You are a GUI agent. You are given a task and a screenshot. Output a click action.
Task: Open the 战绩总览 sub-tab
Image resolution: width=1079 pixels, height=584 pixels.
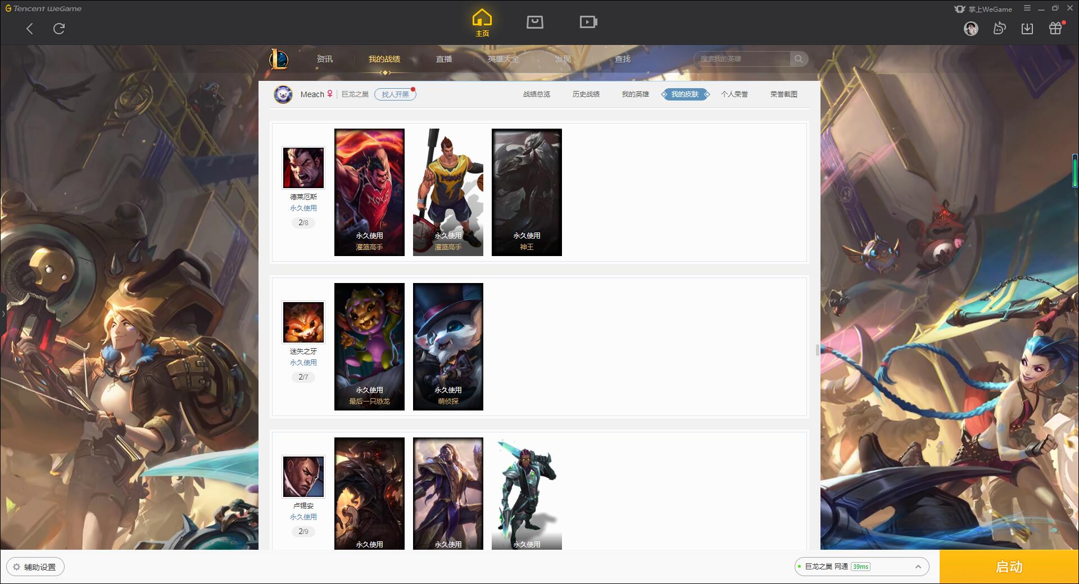537,94
